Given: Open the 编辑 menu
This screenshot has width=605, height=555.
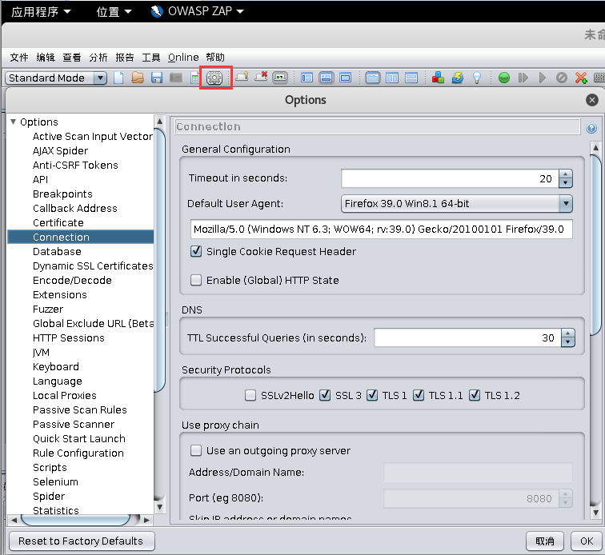Looking at the screenshot, I should [x=46, y=58].
